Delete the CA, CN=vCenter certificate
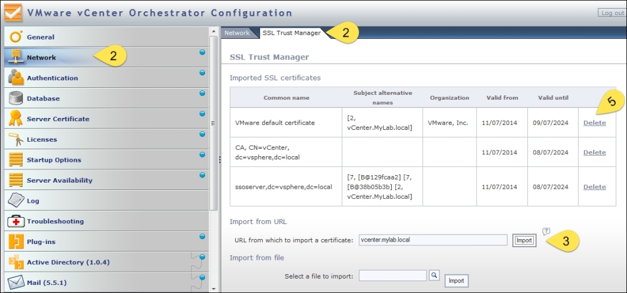627x293 pixels. pyautogui.click(x=594, y=152)
